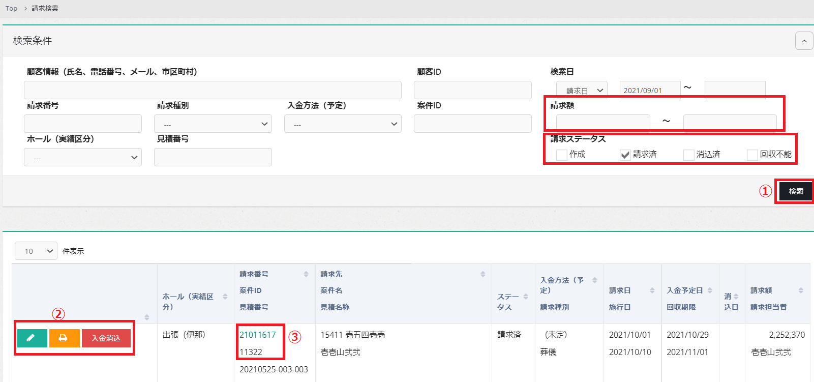
Task: Open the 請求種別 dropdown
Action: click(x=213, y=124)
